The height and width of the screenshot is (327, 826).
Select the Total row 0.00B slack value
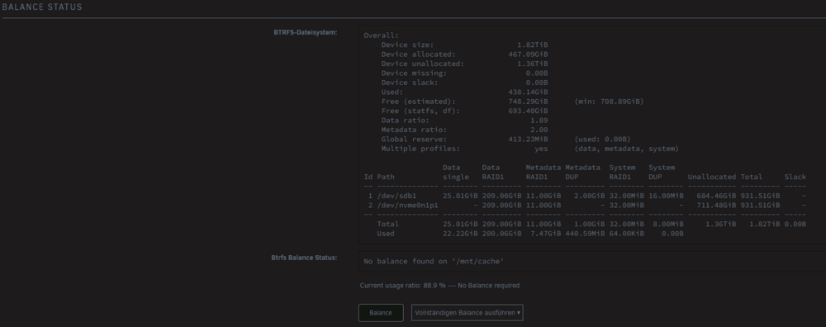(x=795, y=225)
